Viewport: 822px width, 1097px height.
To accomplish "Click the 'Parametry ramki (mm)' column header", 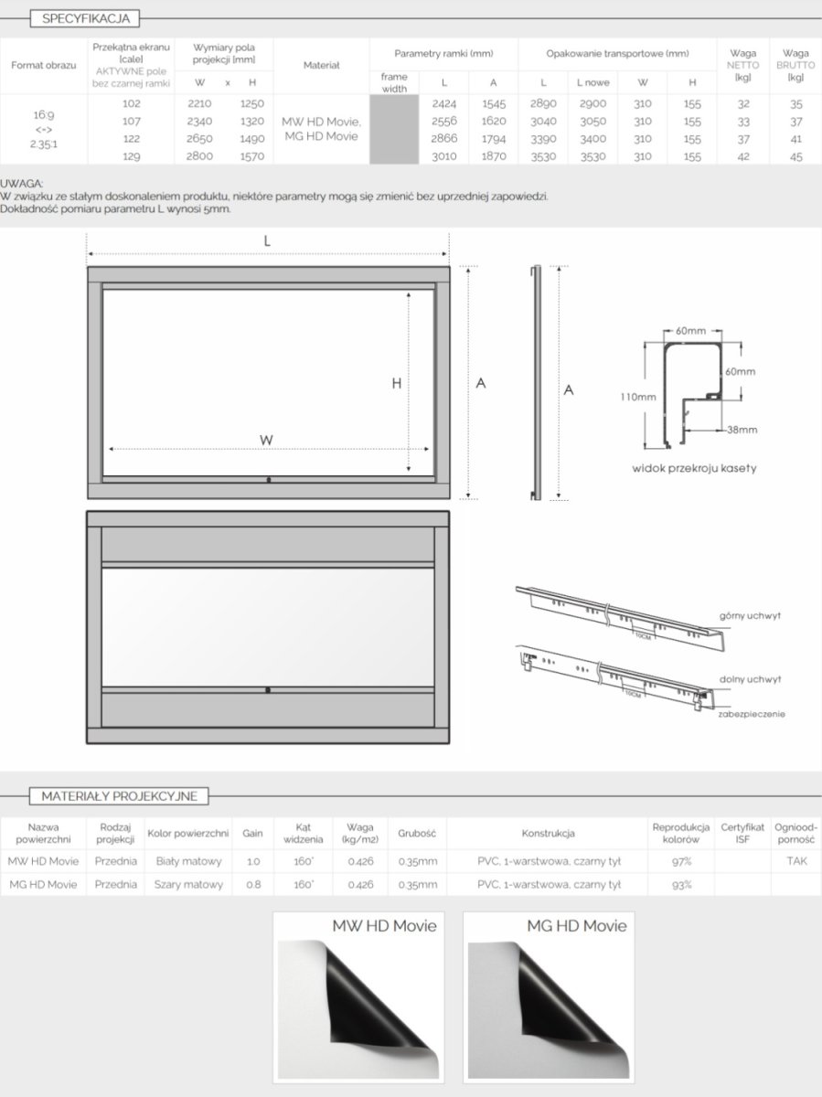I will click(443, 54).
